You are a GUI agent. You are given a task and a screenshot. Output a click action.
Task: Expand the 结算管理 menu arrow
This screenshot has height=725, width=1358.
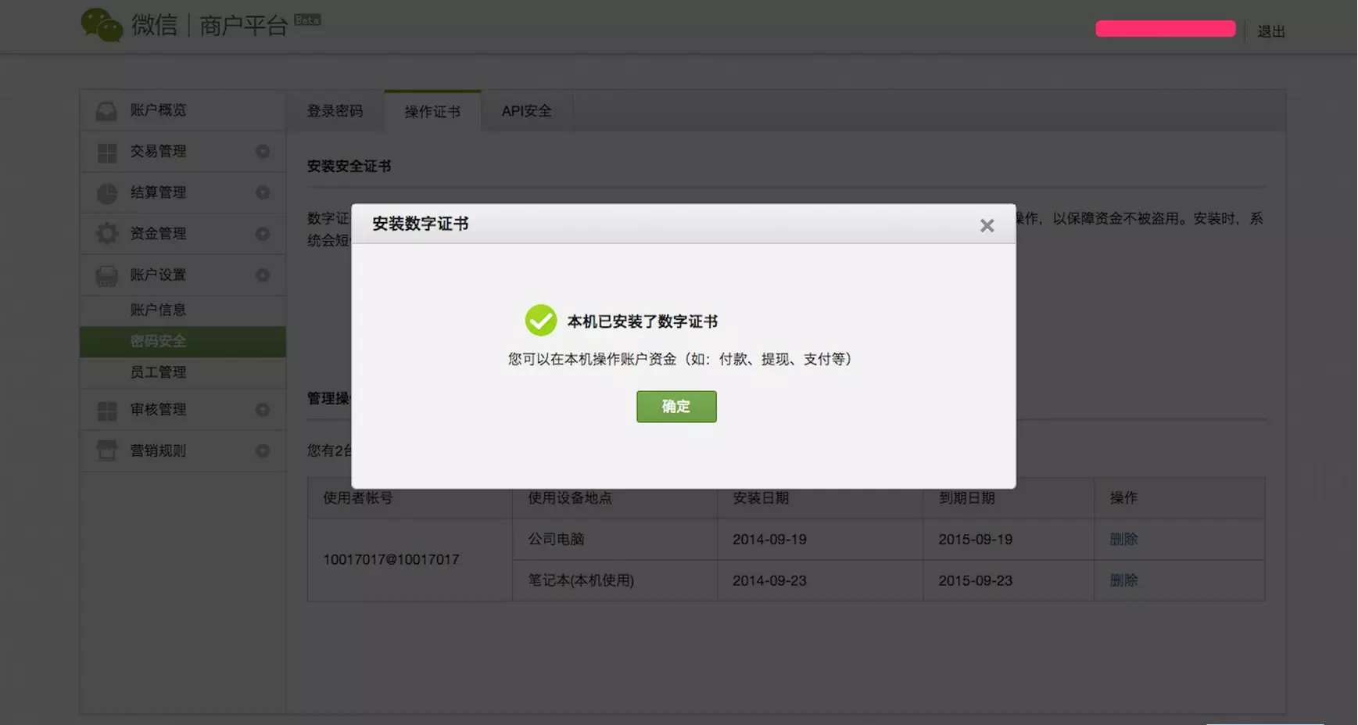[263, 192]
